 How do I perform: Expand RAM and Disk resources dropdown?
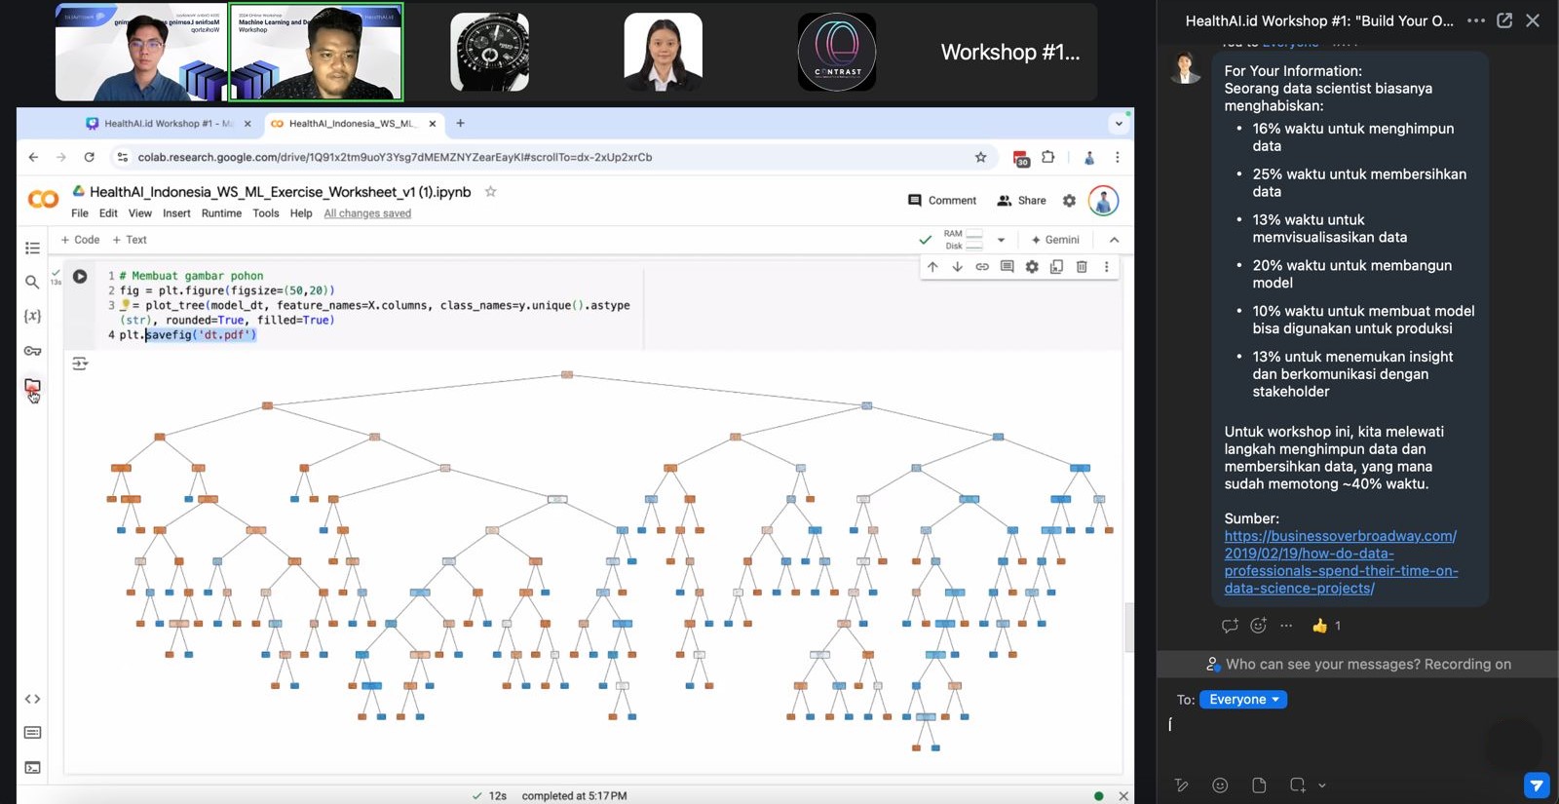coord(1001,240)
